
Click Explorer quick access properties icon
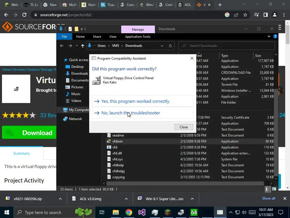tap(70, 29)
